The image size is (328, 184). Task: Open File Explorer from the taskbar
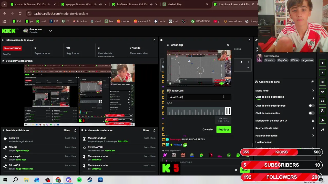click(26, 180)
